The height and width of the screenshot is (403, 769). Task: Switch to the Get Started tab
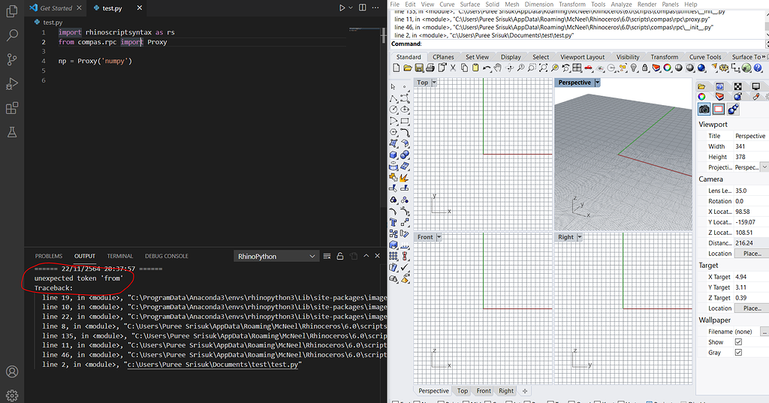click(x=56, y=8)
